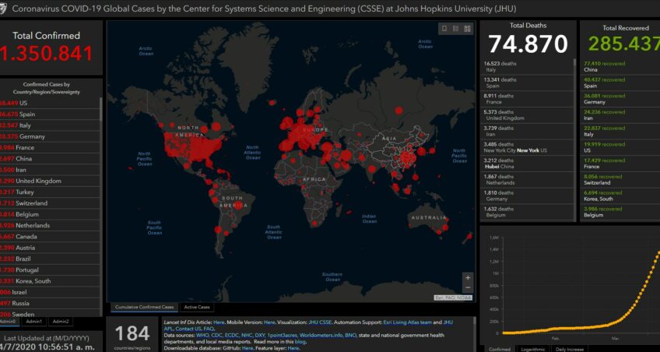Image resolution: width=660 pixels, height=352 pixels.
Task: Select United Kingdom in confirmed list
Action: click(x=50, y=181)
